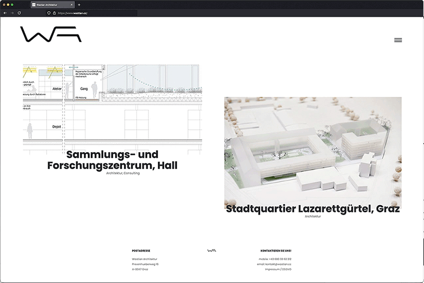Click the white architectural model thumbnail
Screen dimensions: 424x283
tap(313, 152)
